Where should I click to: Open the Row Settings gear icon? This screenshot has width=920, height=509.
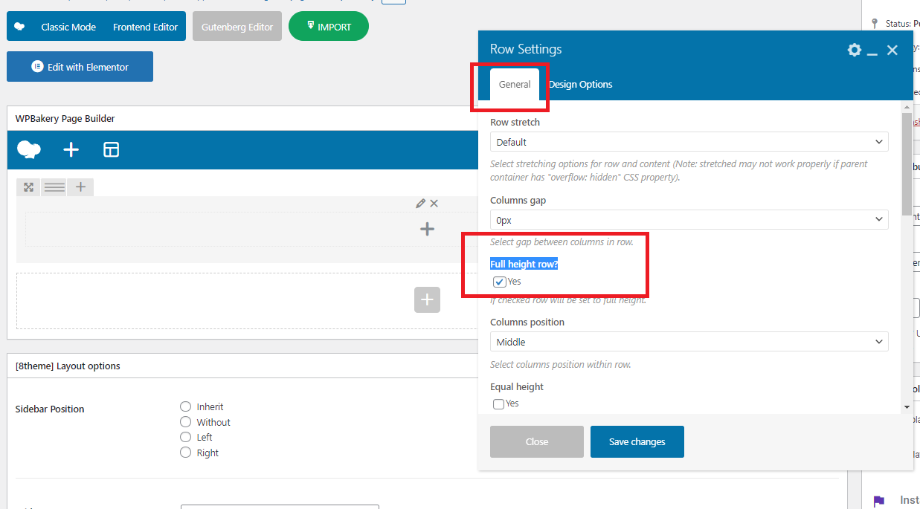click(x=855, y=50)
